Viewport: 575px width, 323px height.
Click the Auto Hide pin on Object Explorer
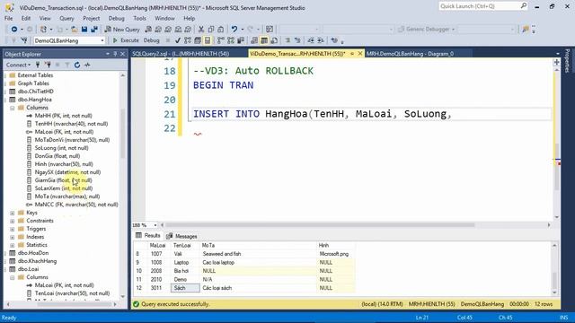[115, 54]
